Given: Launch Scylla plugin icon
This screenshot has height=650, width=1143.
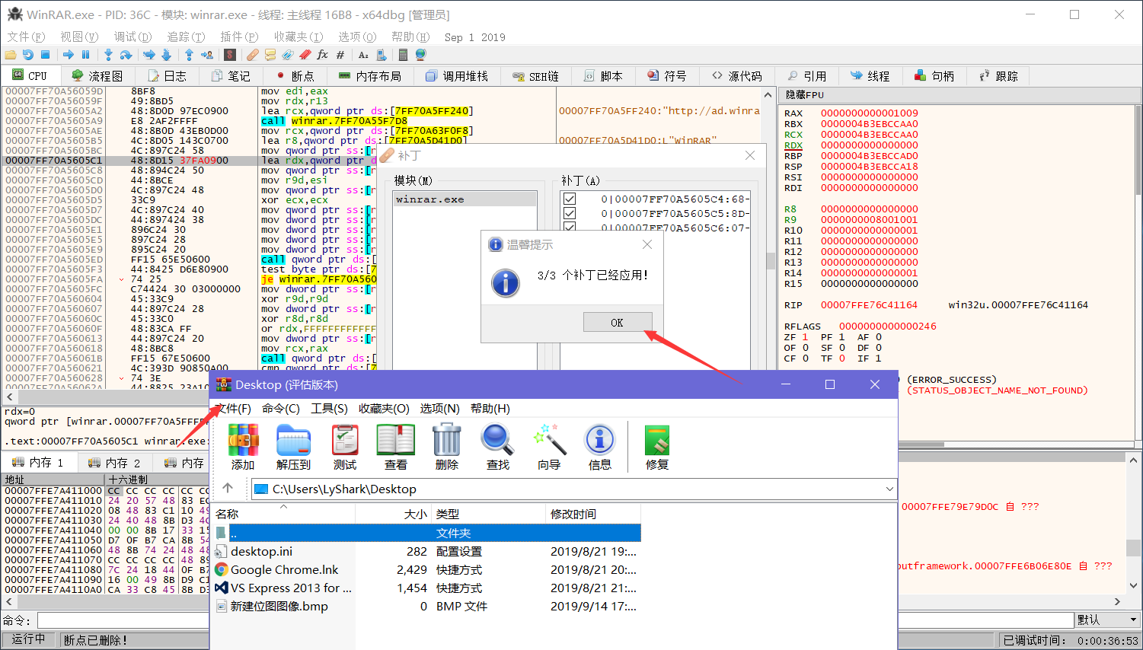Looking at the screenshot, I should [229, 55].
